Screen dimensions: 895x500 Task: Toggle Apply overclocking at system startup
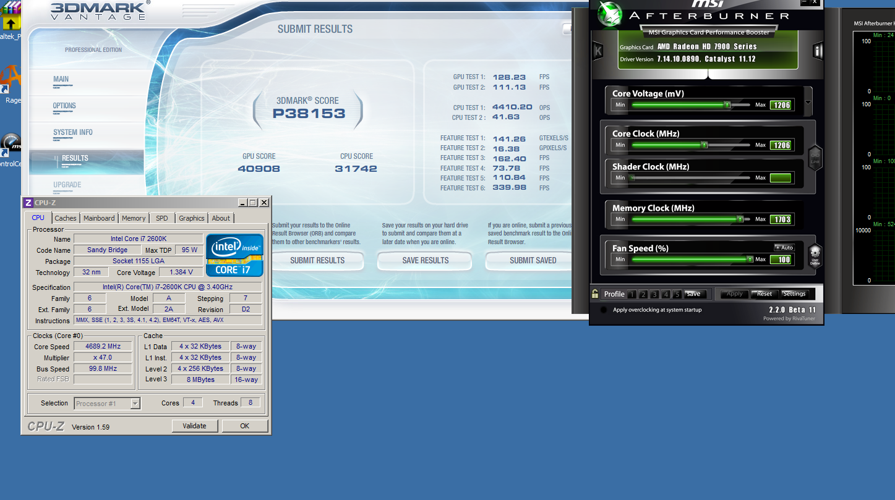coord(603,310)
